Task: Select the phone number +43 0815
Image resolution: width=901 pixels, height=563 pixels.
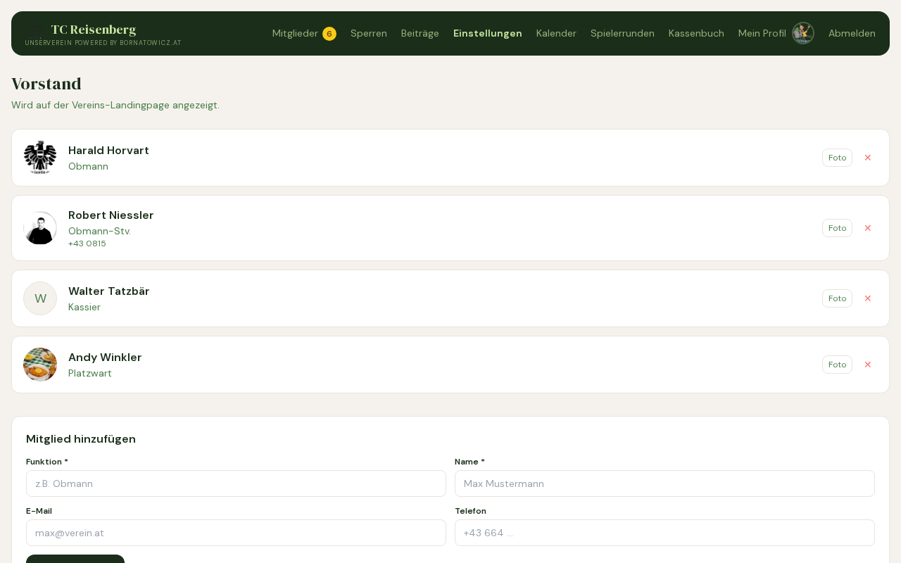Action: click(x=87, y=243)
